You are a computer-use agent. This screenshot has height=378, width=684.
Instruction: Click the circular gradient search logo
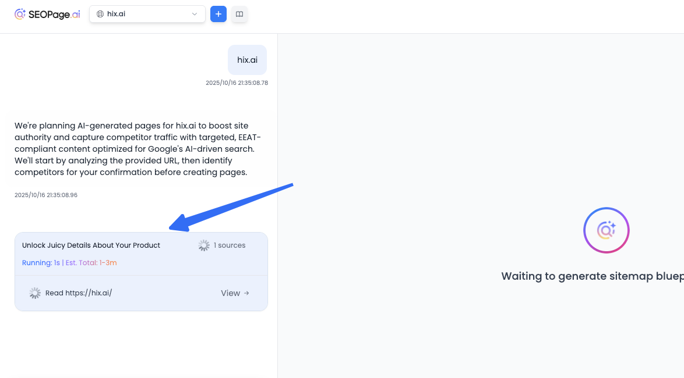(x=606, y=230)
